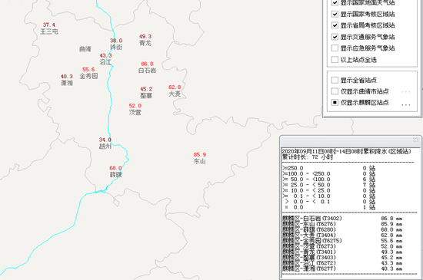423x280 pixels.
Task: Untick 显示省局考核区域站 checkbox
Action: [x=335, y=25]
